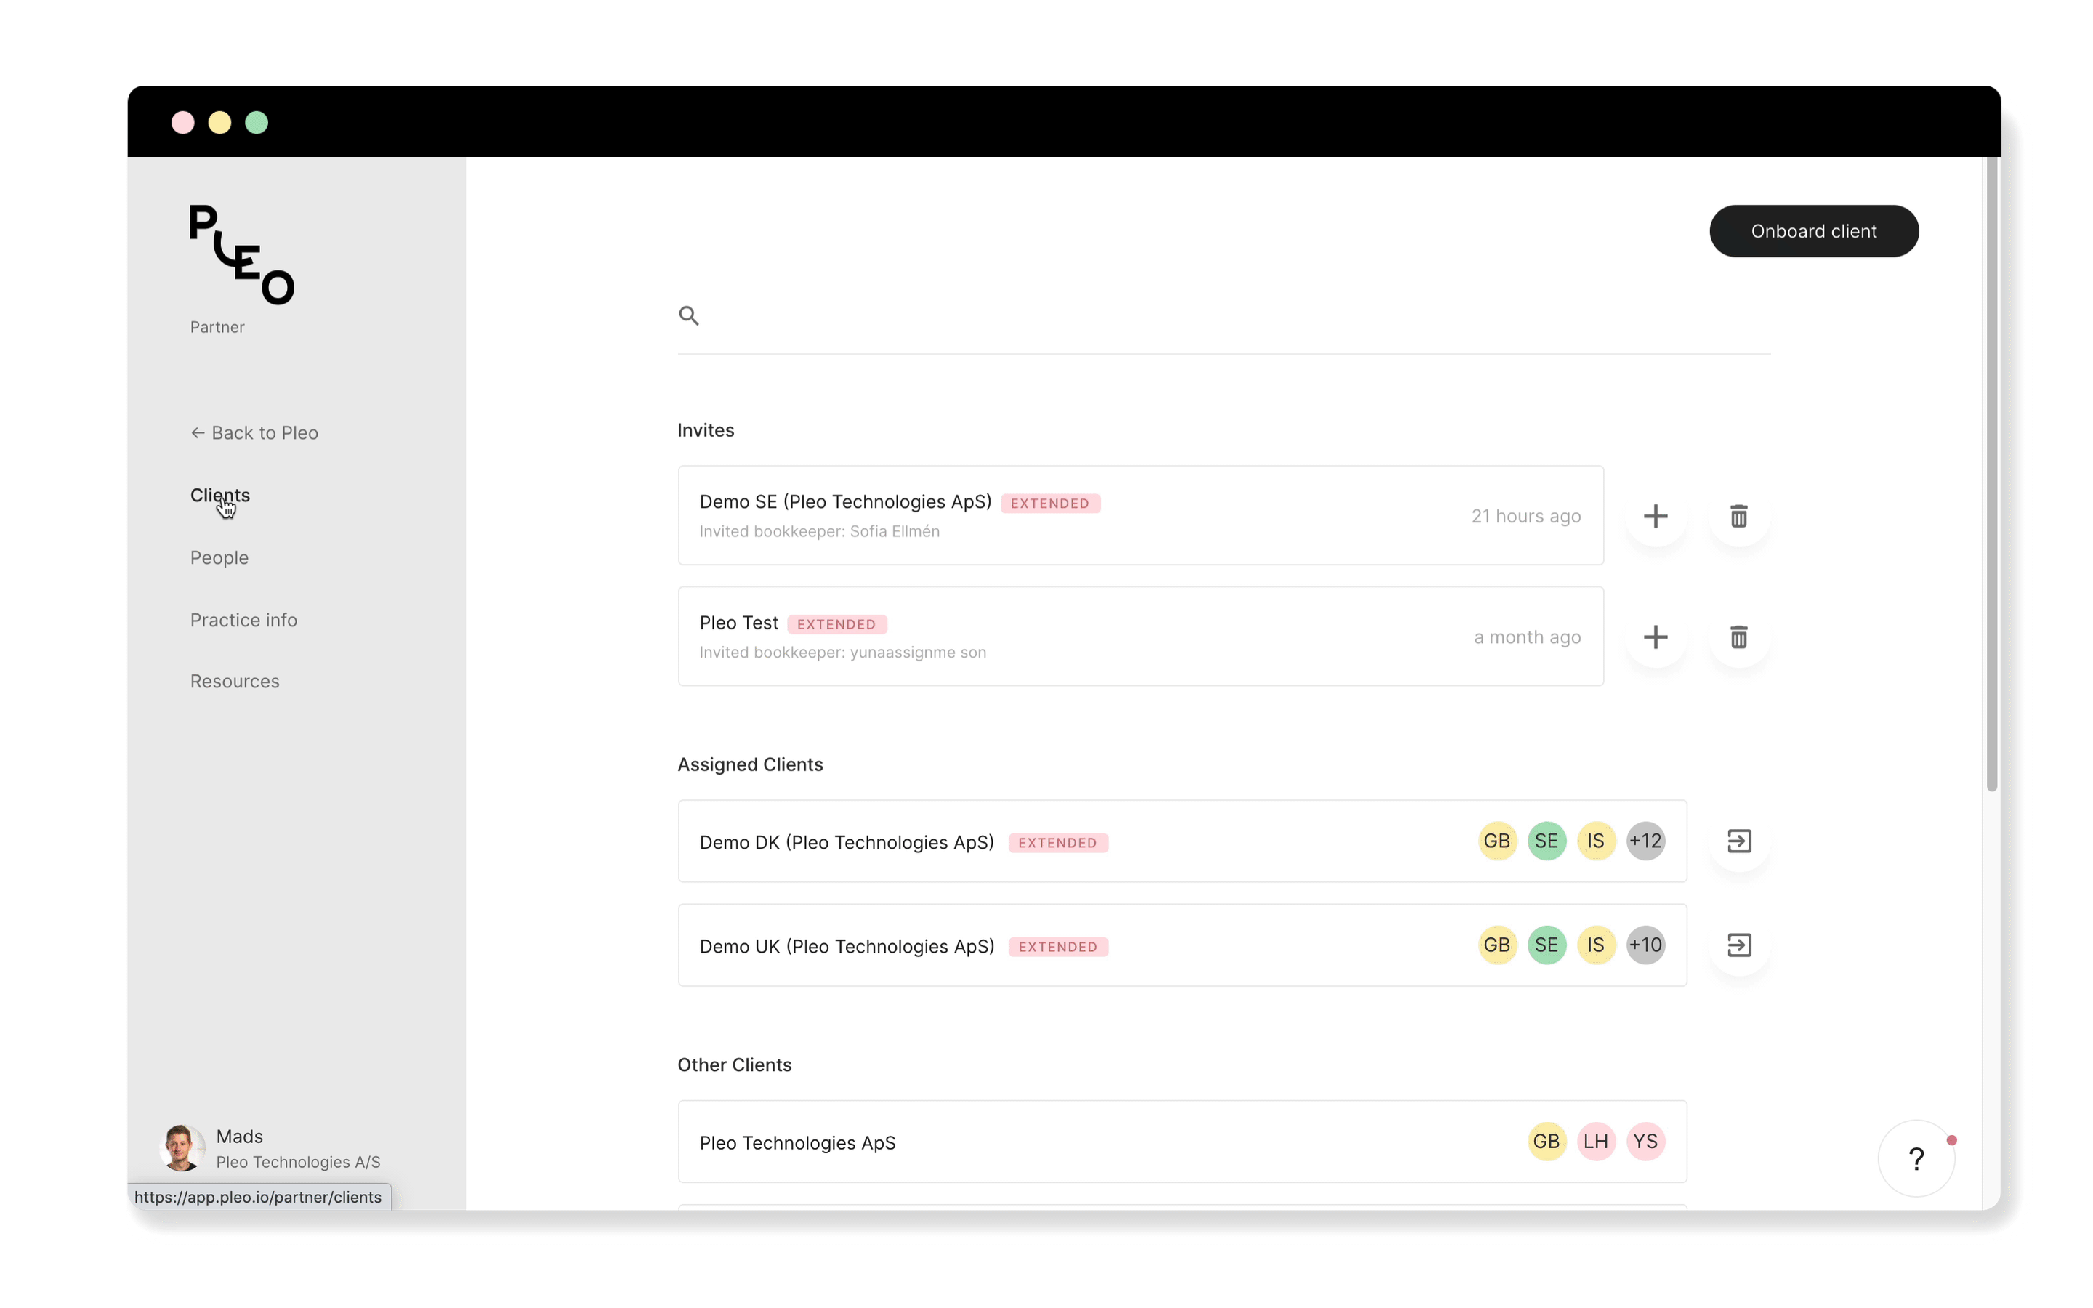This screenshot has width=2093, height=1308.
Task: Click the delete icon for Pleo Test invite
Action: [1738, 636]
